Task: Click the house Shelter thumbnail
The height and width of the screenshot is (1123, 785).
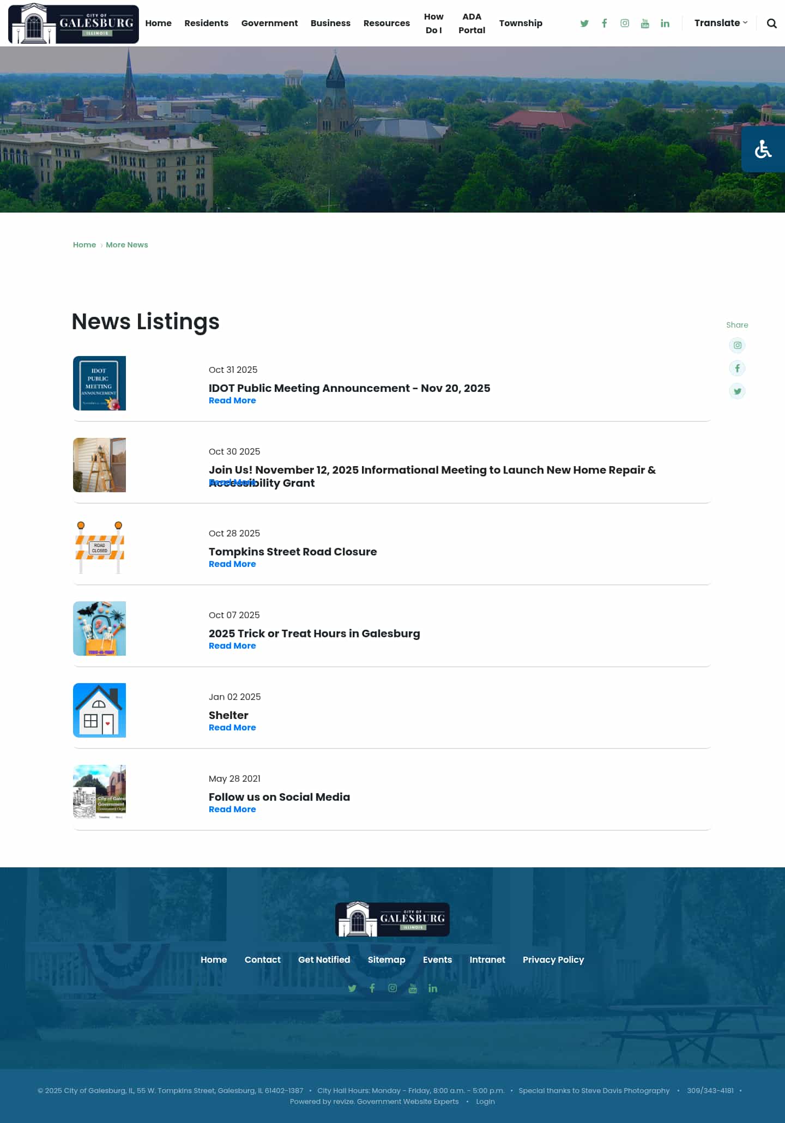Action: pos(99,710)
